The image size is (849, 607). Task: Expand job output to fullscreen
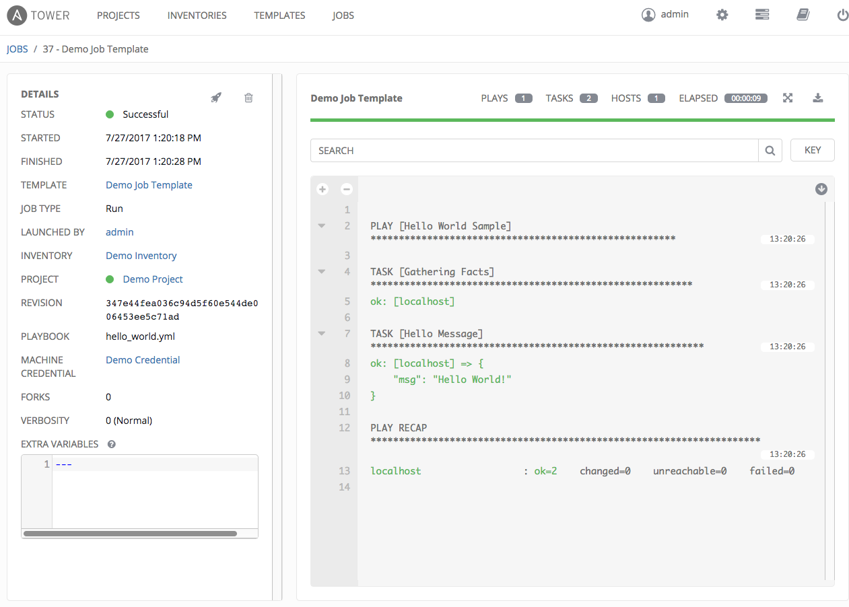coord(788,98)
